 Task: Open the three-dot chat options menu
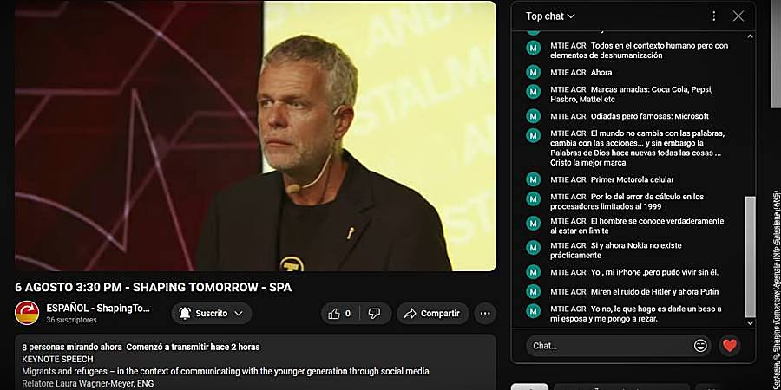point(714,16)
